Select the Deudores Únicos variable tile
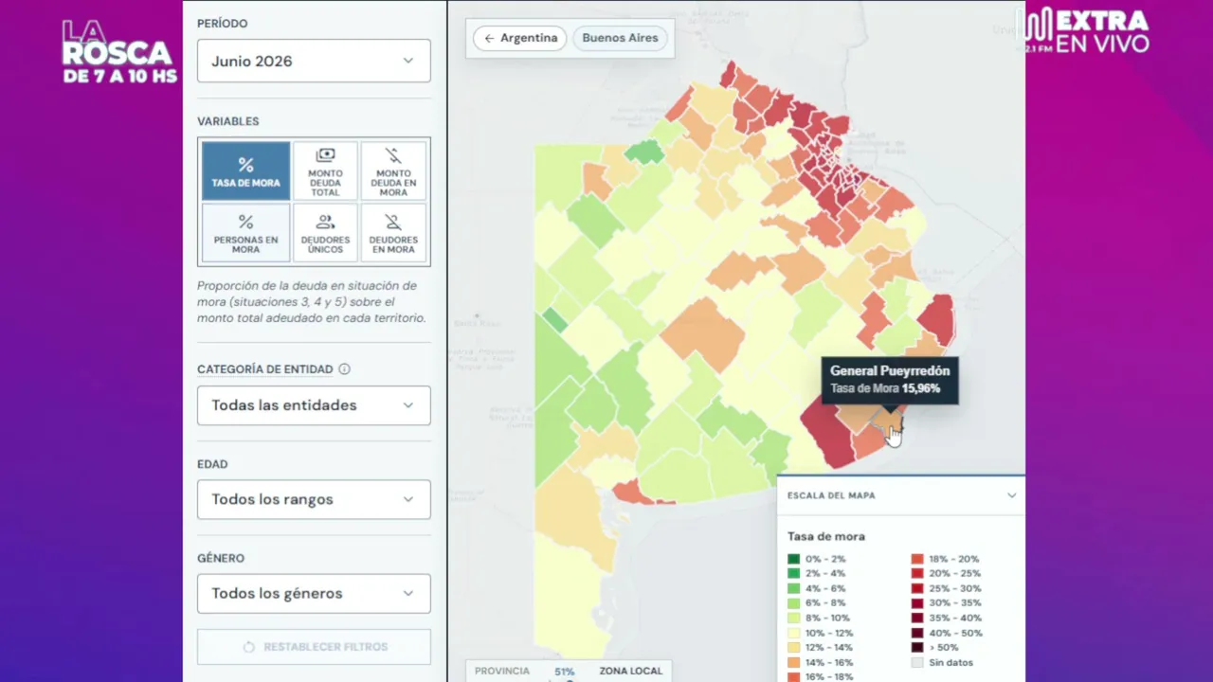Screen dimensions: 1213x682 coord(325,233)
